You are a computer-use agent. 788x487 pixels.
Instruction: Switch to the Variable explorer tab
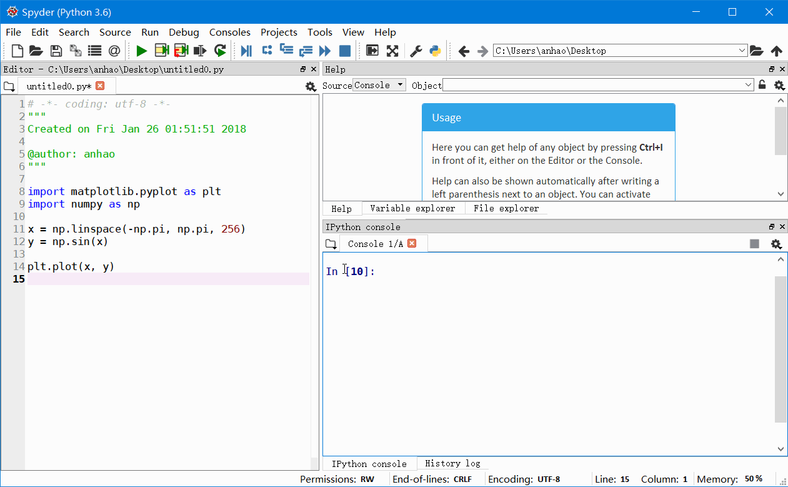[413, 208]
